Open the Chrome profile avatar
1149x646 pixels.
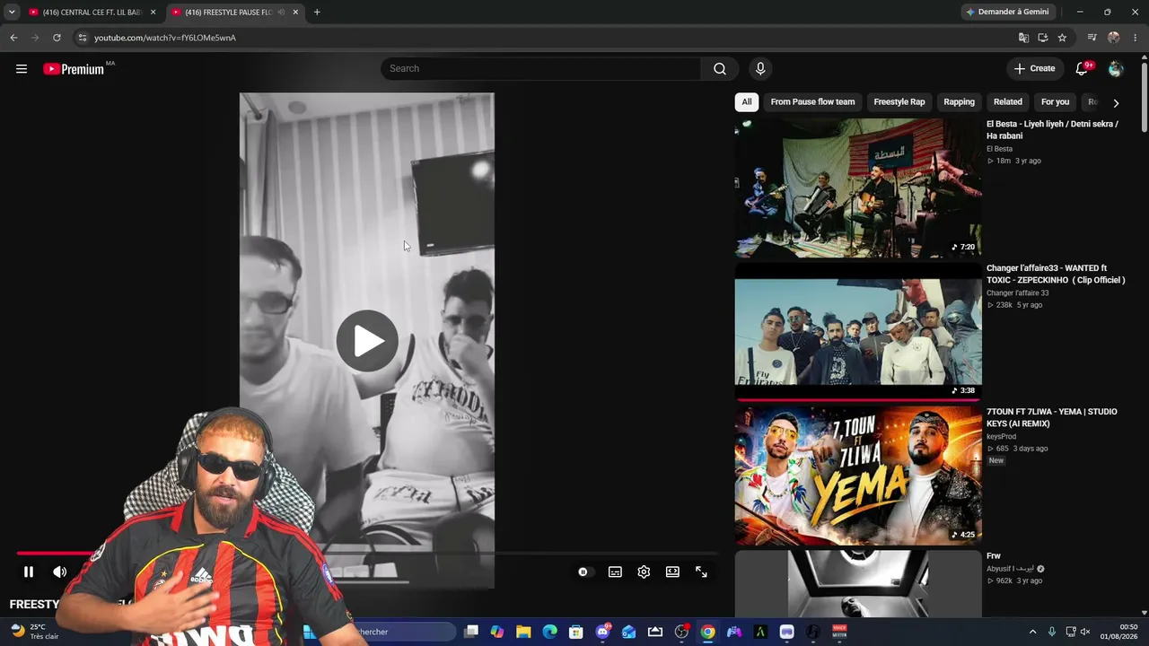click(1114, 38)
